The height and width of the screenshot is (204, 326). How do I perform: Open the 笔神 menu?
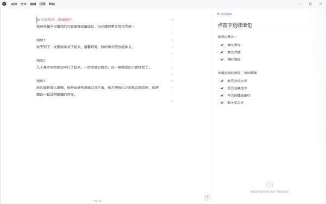(14, 4)
